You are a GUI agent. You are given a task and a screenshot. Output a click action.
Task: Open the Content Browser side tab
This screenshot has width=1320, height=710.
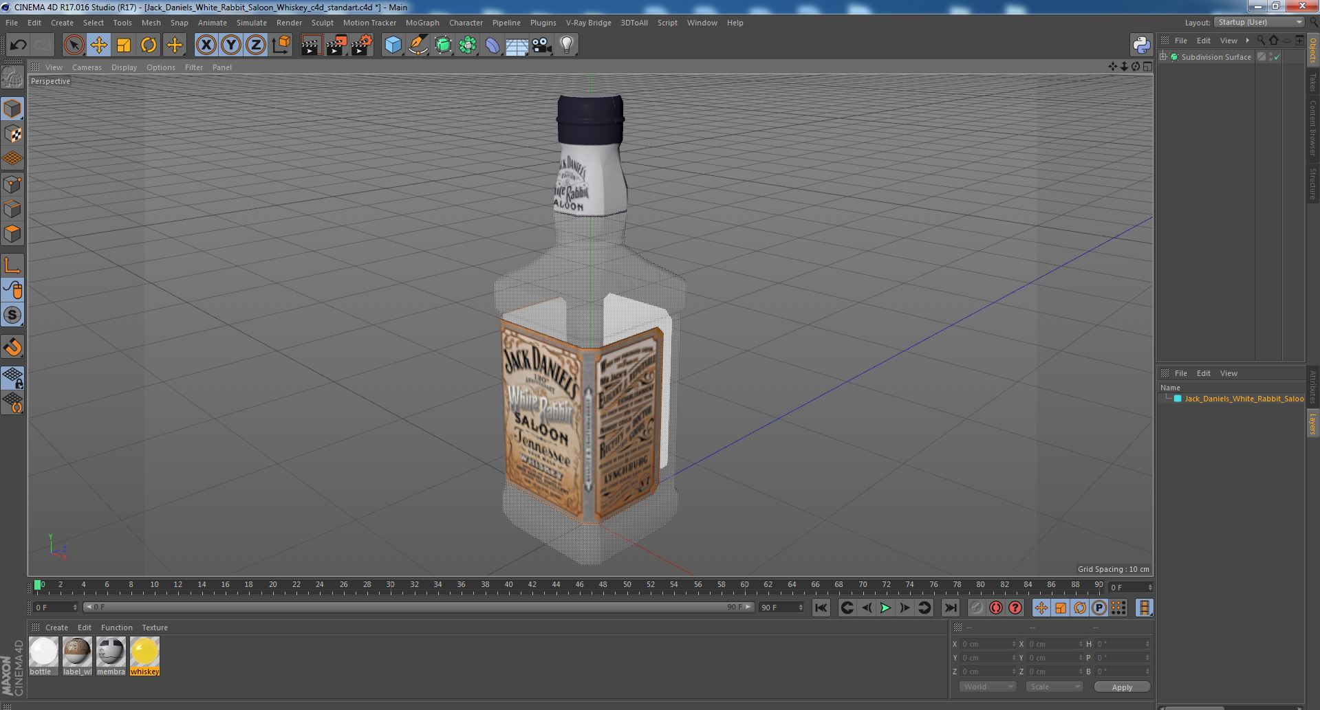1312,128
